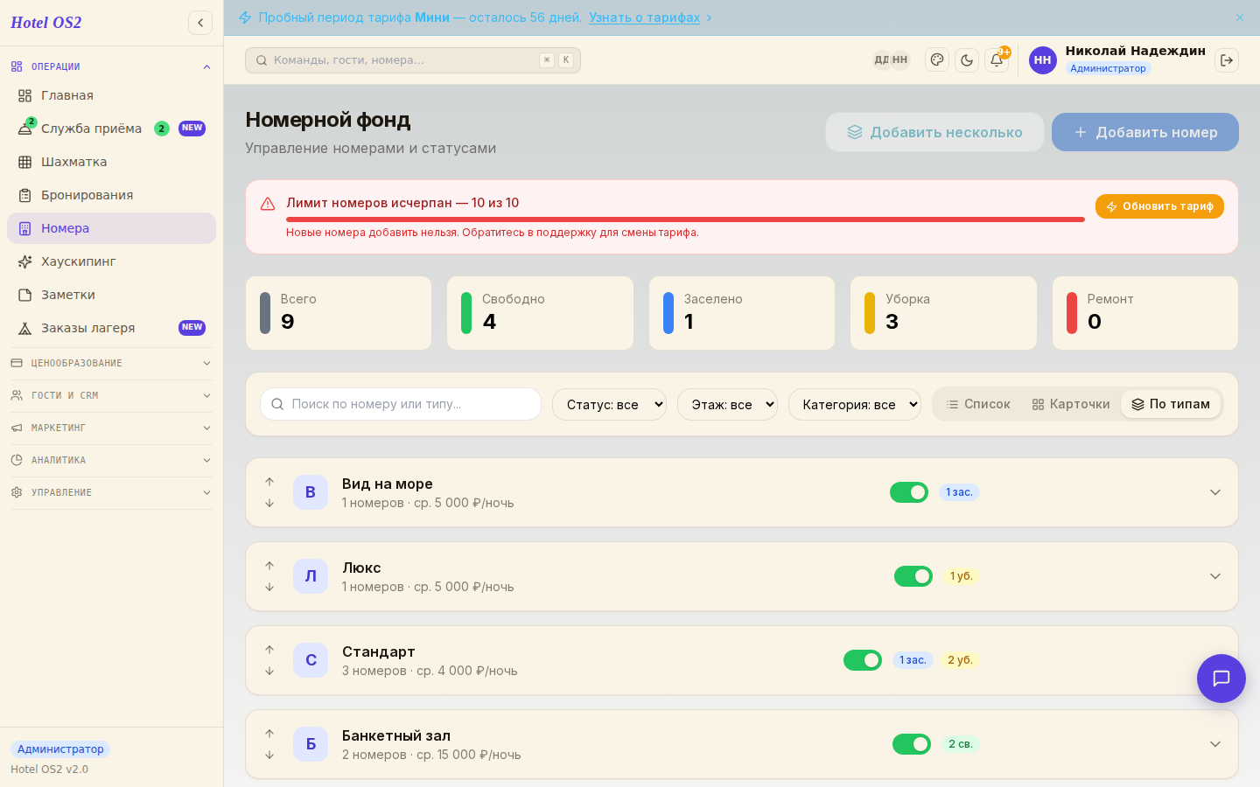This screenshot has height=787, width=1260.
Task: Move Вид на море type up arrow
Action: point(269,482)
